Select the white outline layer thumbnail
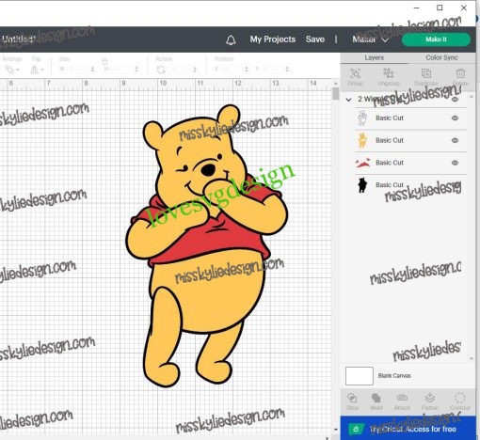Screen dimensions: 480x440 (x=362, y=118)
